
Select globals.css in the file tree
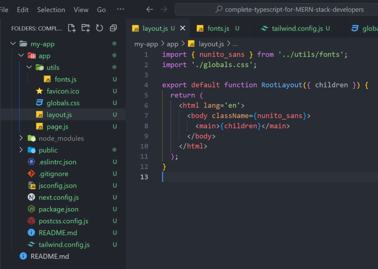[x=63, y=103]
